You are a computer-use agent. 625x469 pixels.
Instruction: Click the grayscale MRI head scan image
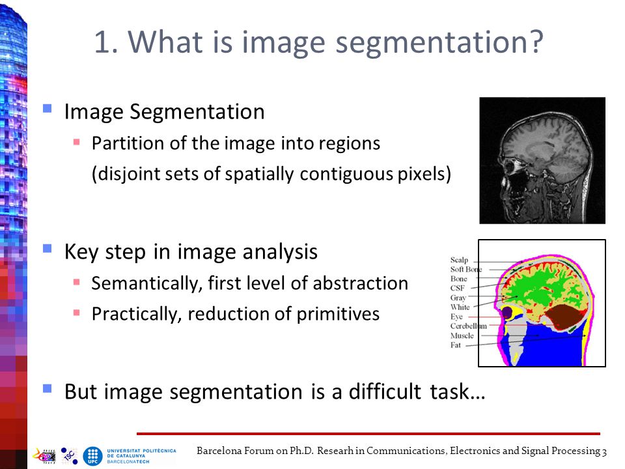click(x=542, y=160)
